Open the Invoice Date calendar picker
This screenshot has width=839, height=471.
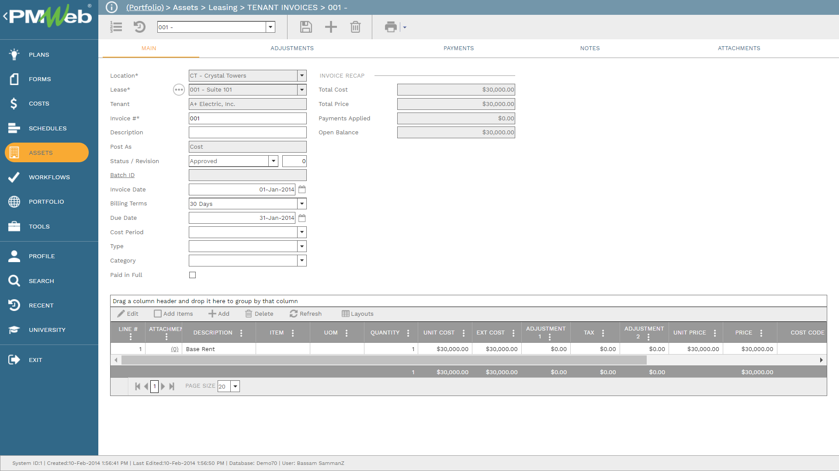tap(302, 189)
